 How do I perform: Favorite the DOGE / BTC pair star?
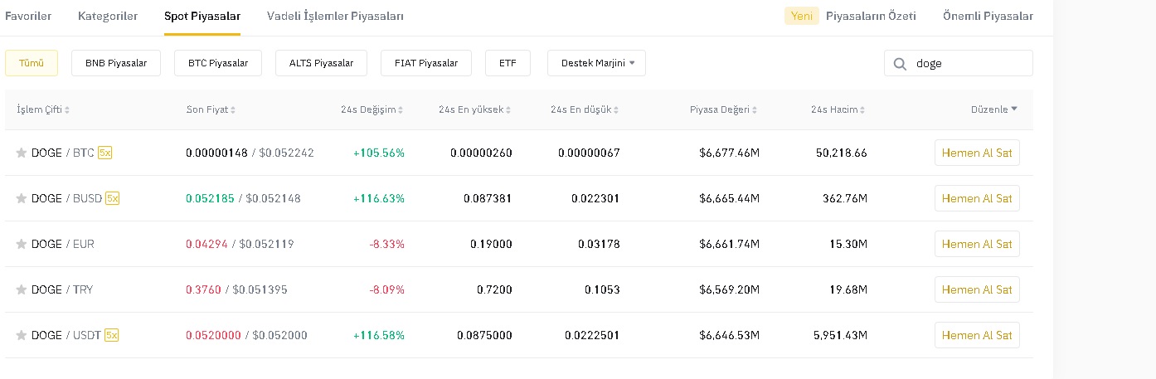pyautogui.click(x=22, y=153)
